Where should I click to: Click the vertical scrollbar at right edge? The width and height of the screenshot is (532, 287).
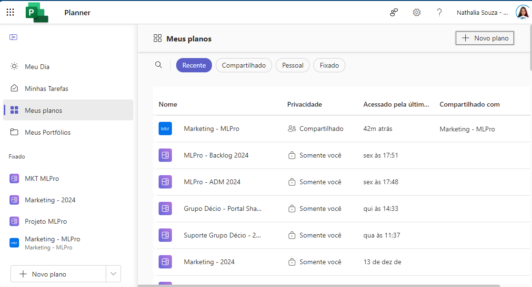coord(530,48)
